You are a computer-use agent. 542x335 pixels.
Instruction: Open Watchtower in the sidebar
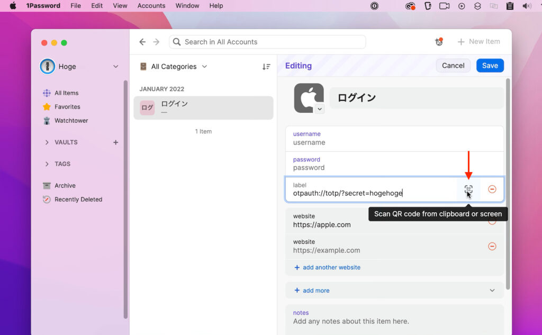point(71,121)
